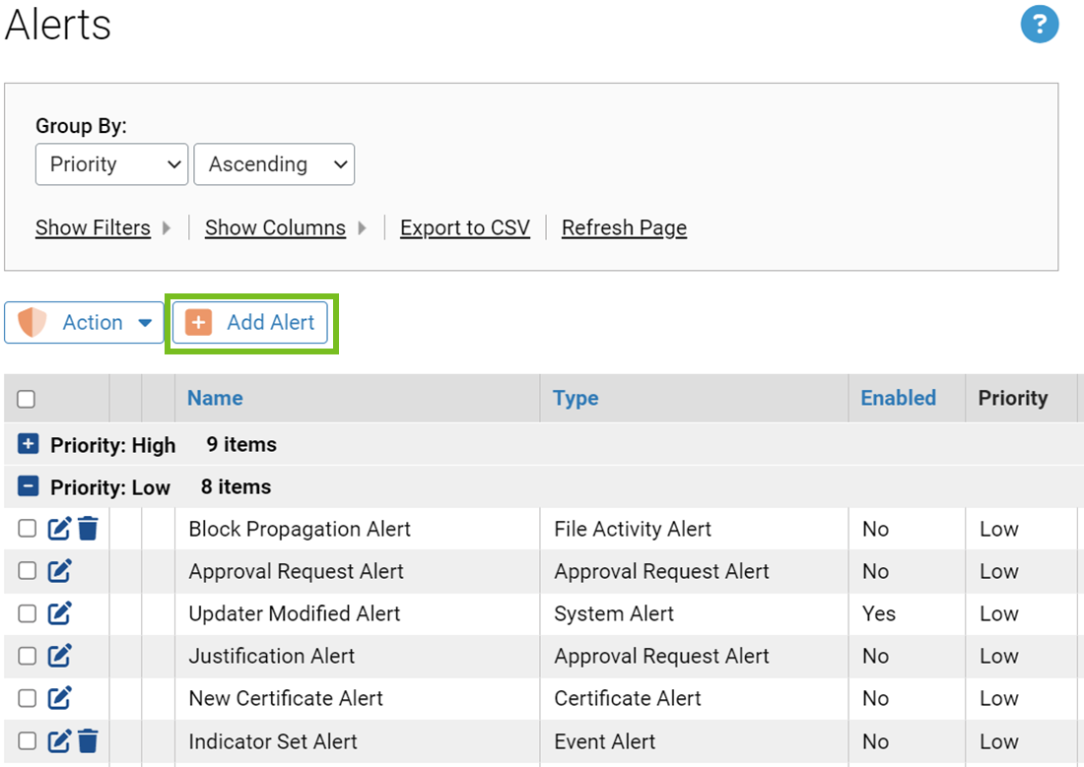Open the Group By Priority dropdown
This screenshot has width=1084, height=767.
tap(111, 164)
